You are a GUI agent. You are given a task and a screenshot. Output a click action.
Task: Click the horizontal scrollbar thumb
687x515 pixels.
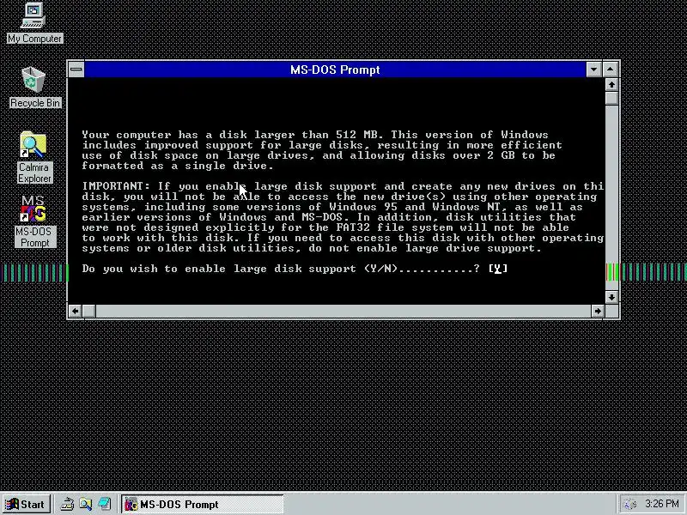tap(89, 311)
